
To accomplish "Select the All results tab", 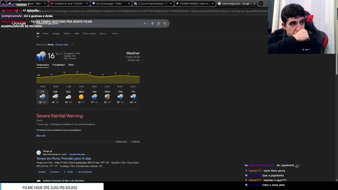I will tap(38, 34).
